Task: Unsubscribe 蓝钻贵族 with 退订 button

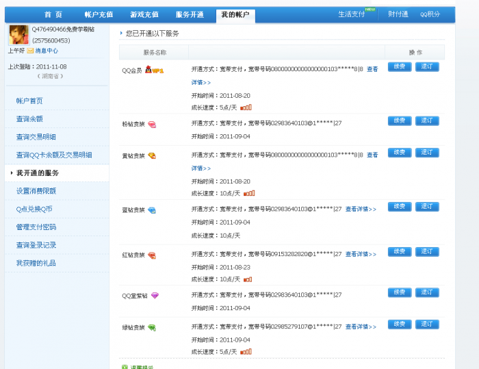Action: [427, 207]
